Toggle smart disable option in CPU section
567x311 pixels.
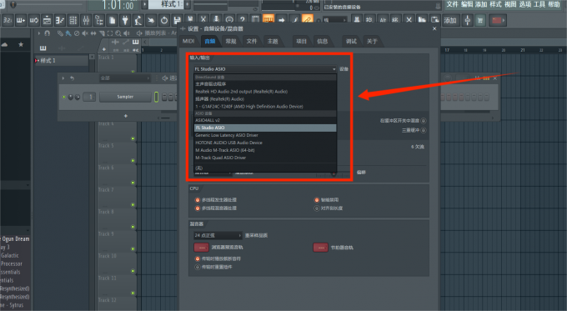[317, 199]
